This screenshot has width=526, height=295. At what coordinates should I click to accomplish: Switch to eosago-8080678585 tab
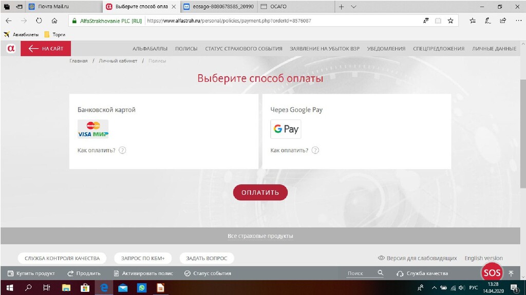point(219,6)
